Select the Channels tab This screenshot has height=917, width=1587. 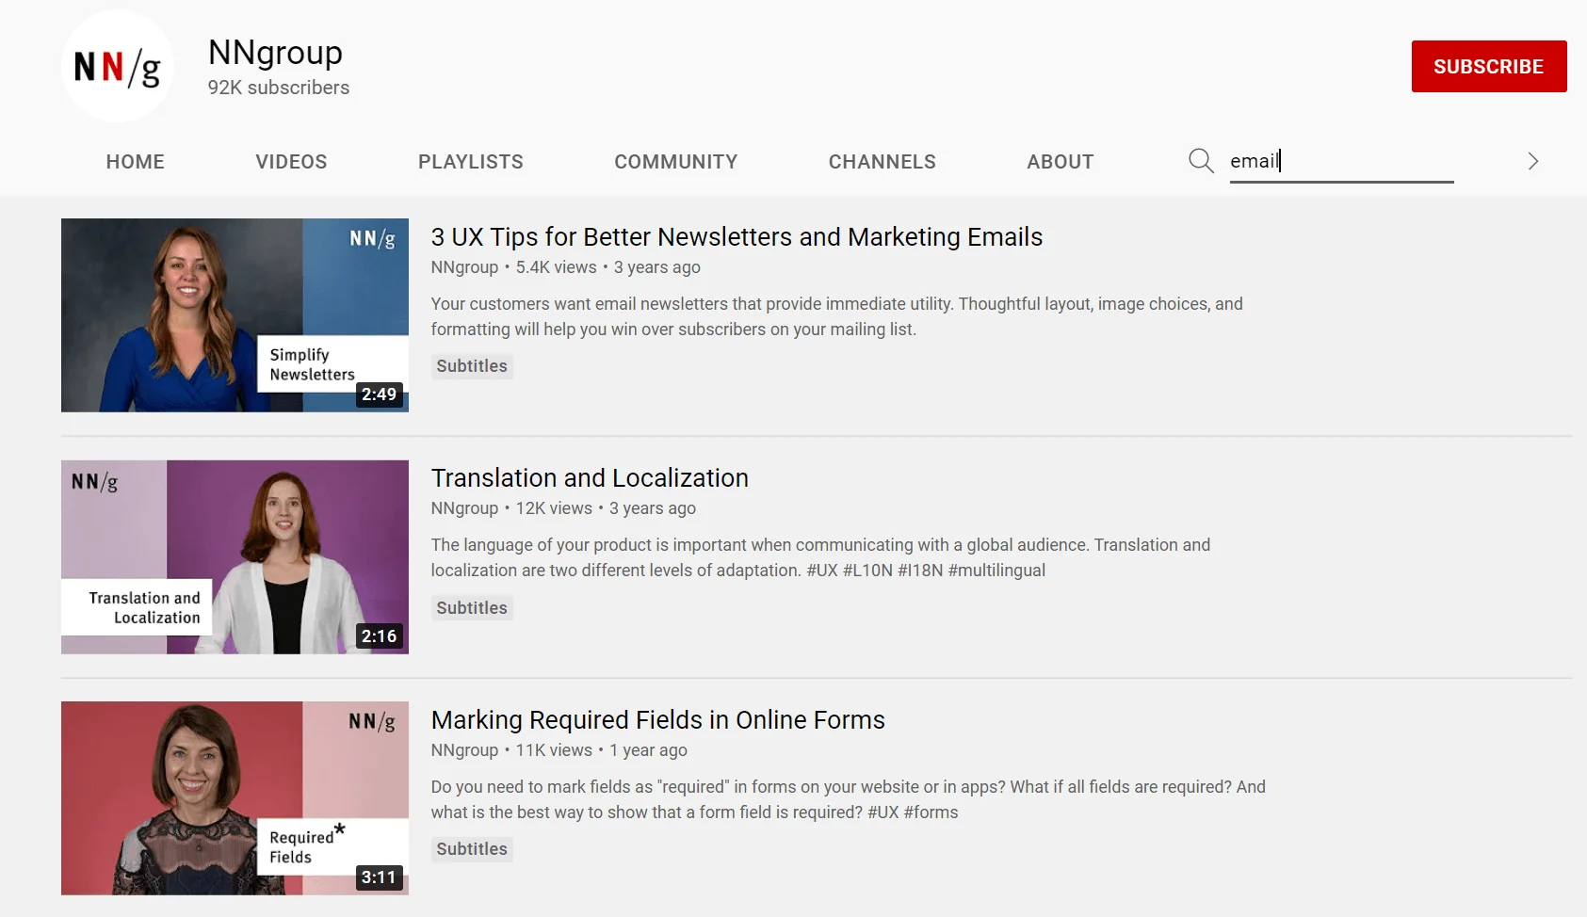[883, 162]
